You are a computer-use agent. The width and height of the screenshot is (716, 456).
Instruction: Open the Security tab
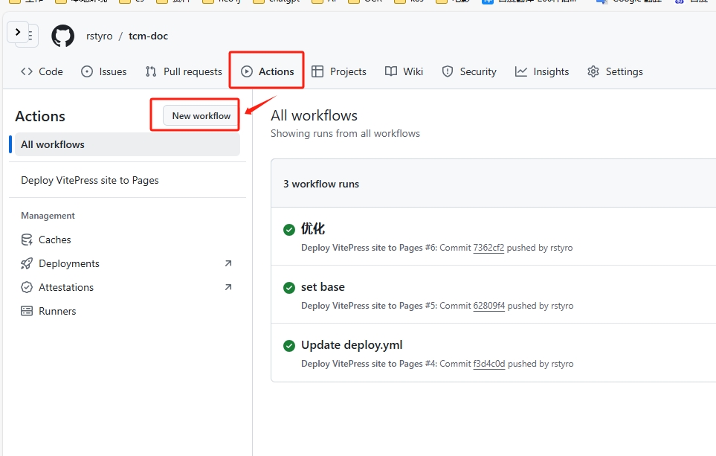469,71
